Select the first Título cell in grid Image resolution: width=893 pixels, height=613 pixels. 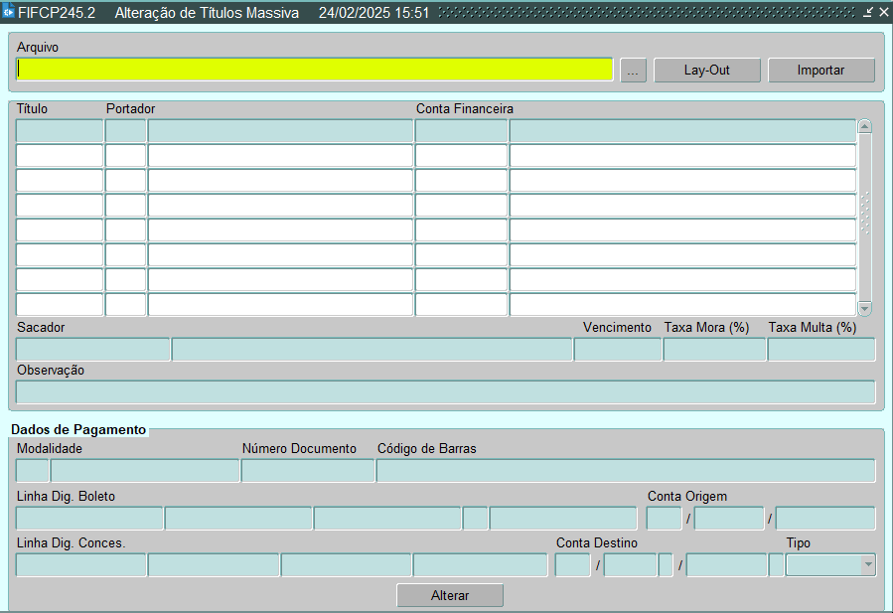(x=60, y=131)
